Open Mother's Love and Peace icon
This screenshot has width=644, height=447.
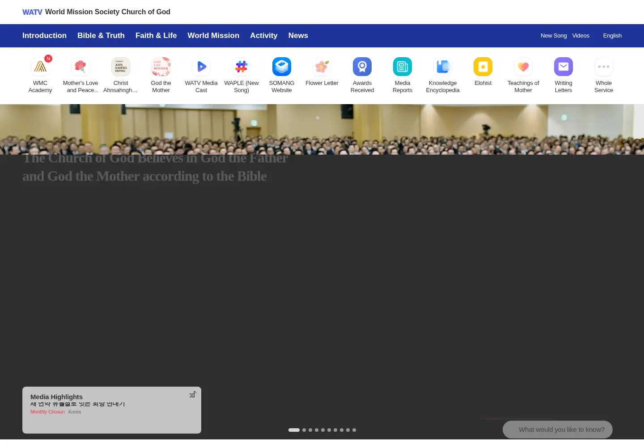tap(80, 67)
